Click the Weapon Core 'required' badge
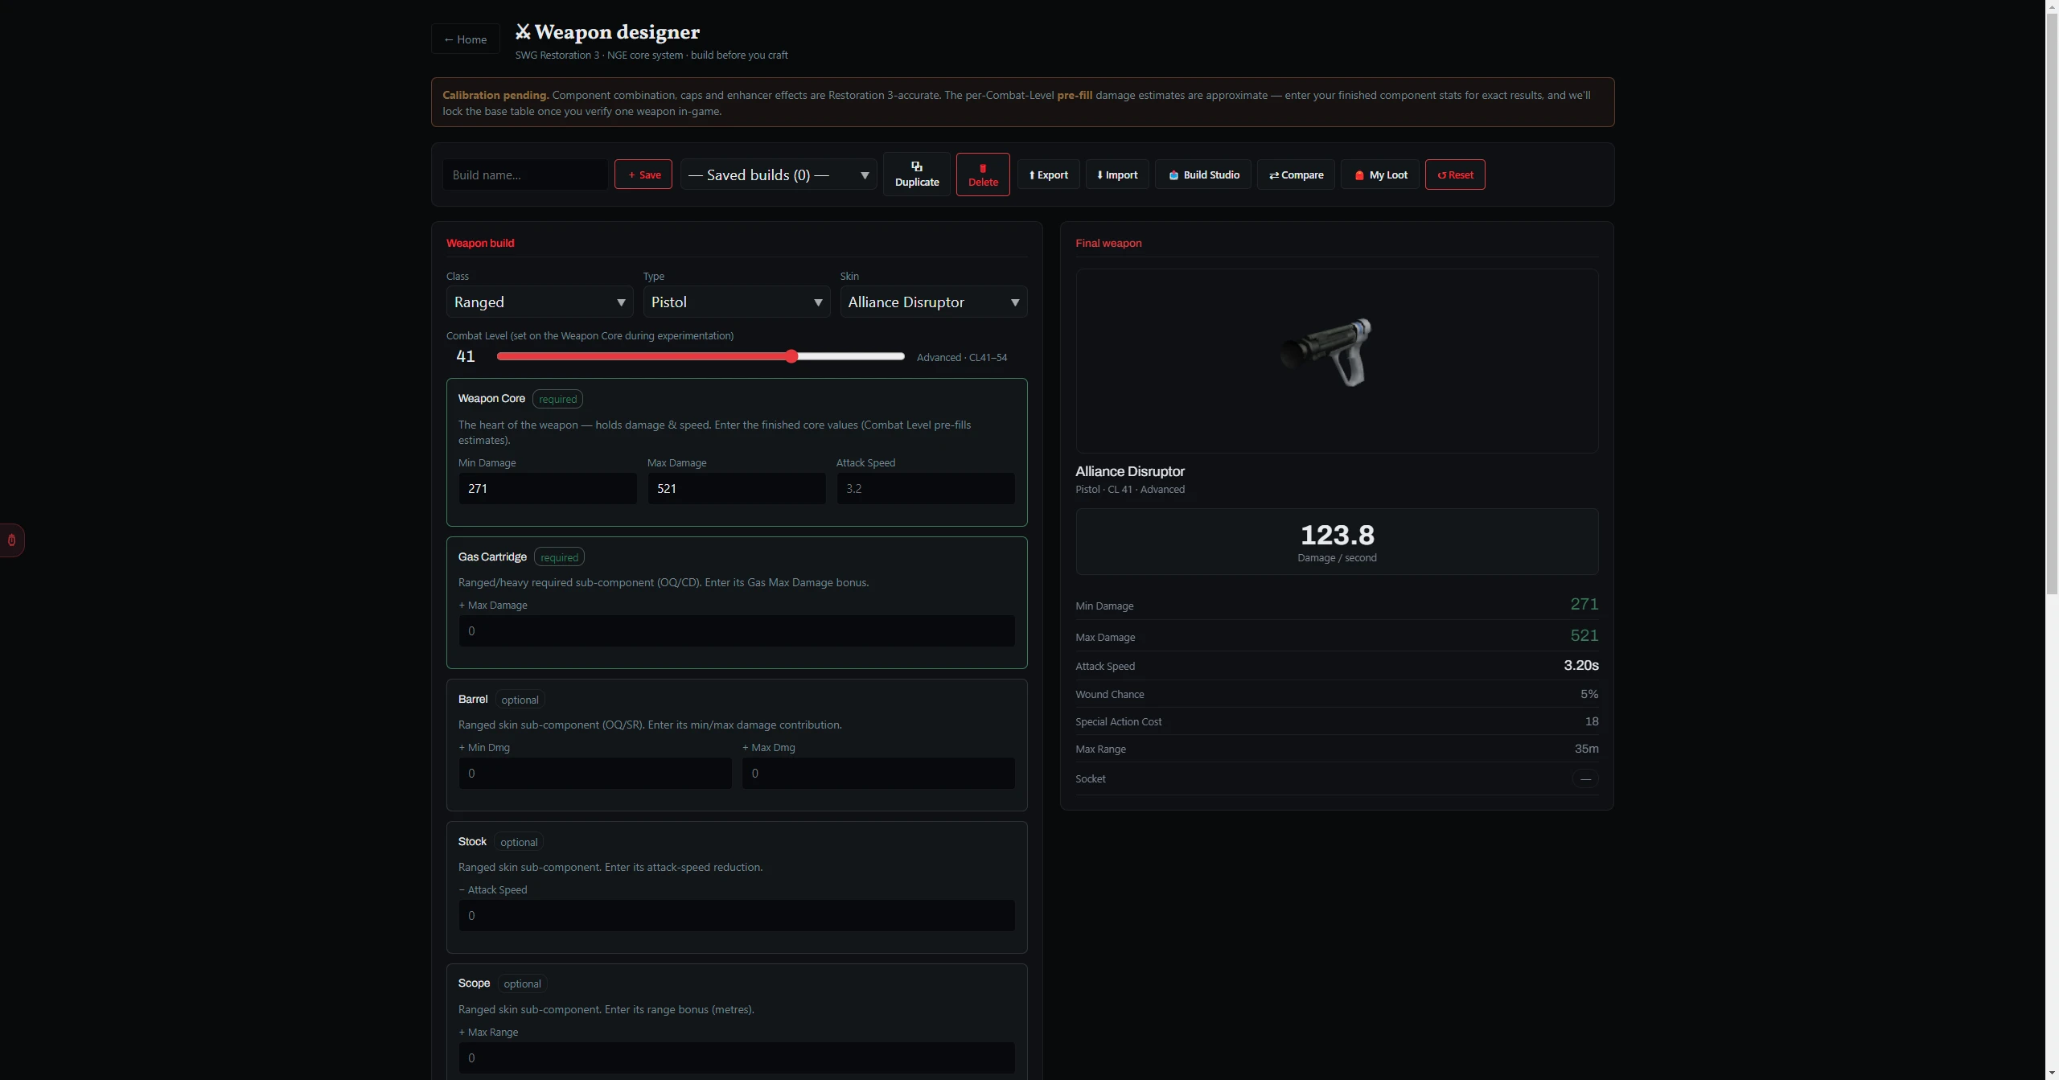 557,399
